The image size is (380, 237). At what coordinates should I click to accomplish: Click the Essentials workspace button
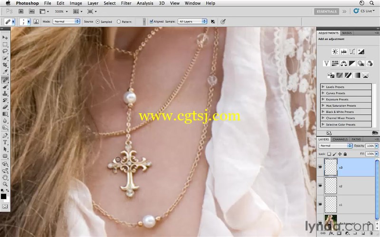tap(326, 11)
